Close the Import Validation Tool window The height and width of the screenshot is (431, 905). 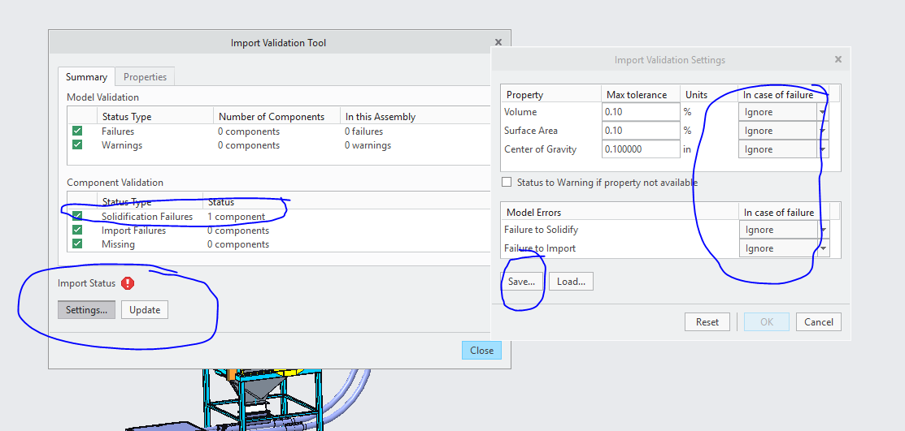(x=498, y=42)
